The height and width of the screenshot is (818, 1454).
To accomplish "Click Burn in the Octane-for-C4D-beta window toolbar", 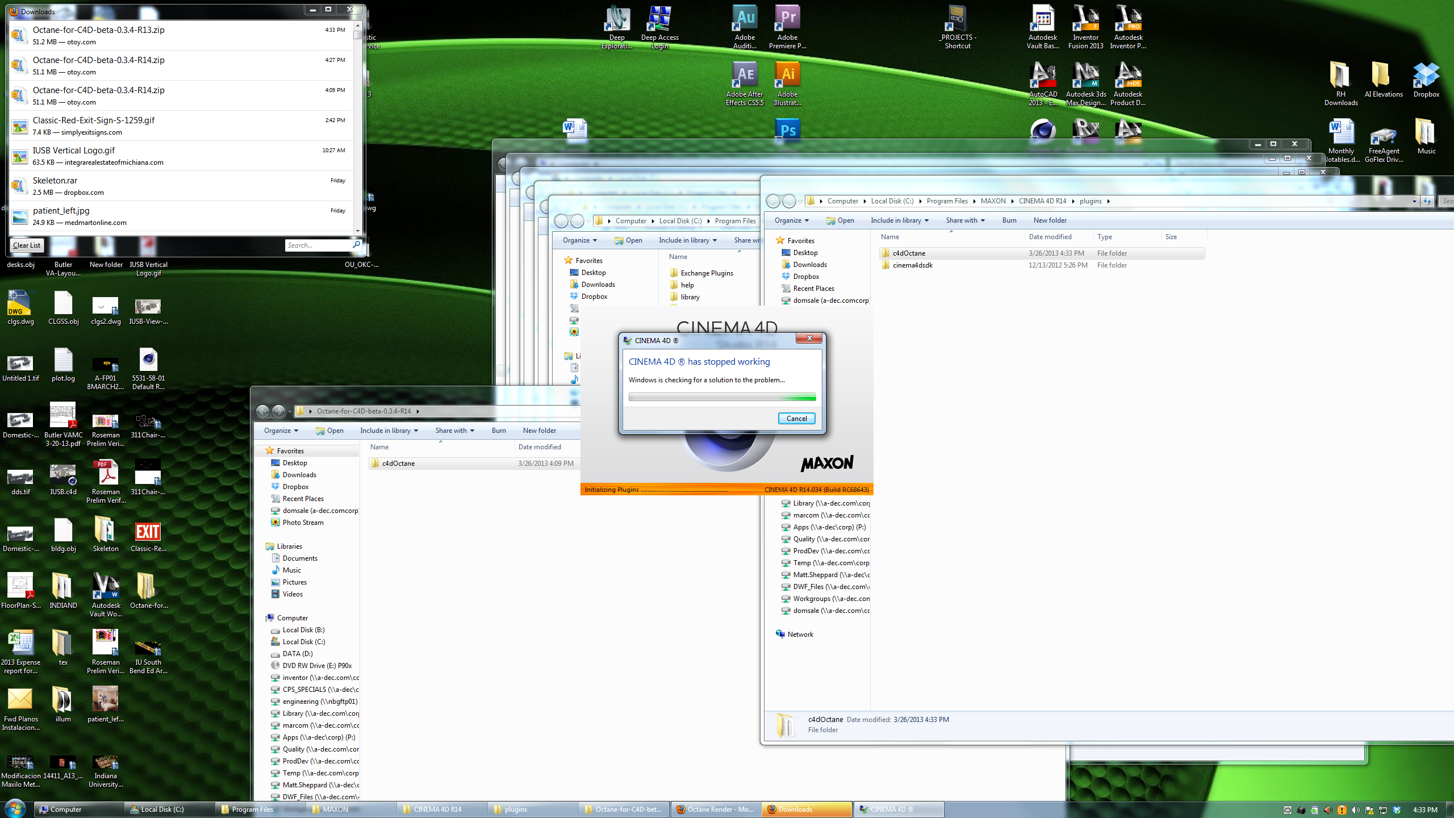I will point(499,431).
